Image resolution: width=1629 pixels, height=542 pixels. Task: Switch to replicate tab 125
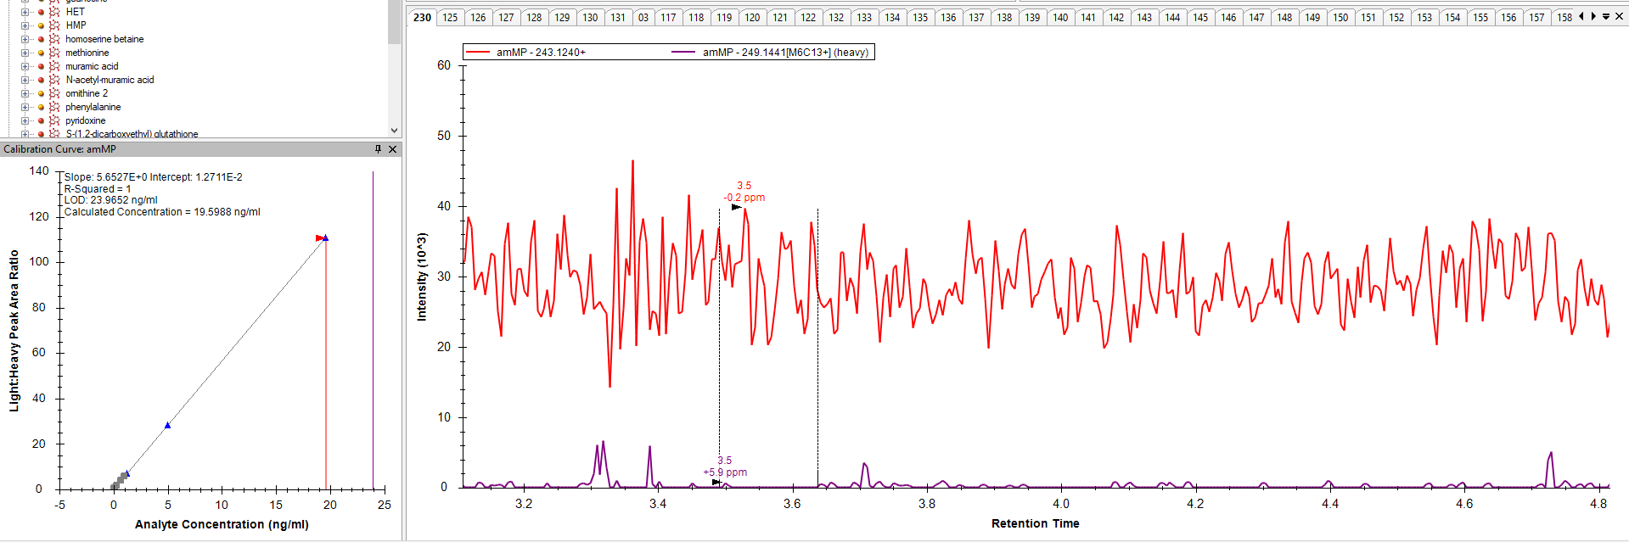pyautogui.click(x=450, y=17)
